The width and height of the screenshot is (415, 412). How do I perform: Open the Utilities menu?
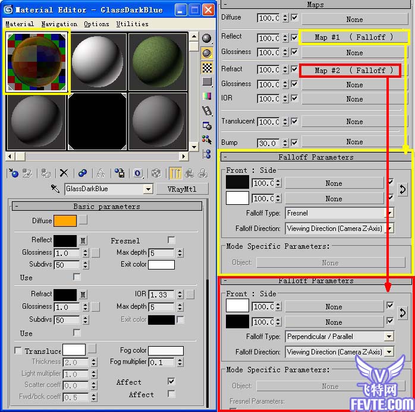pos(133,24)
